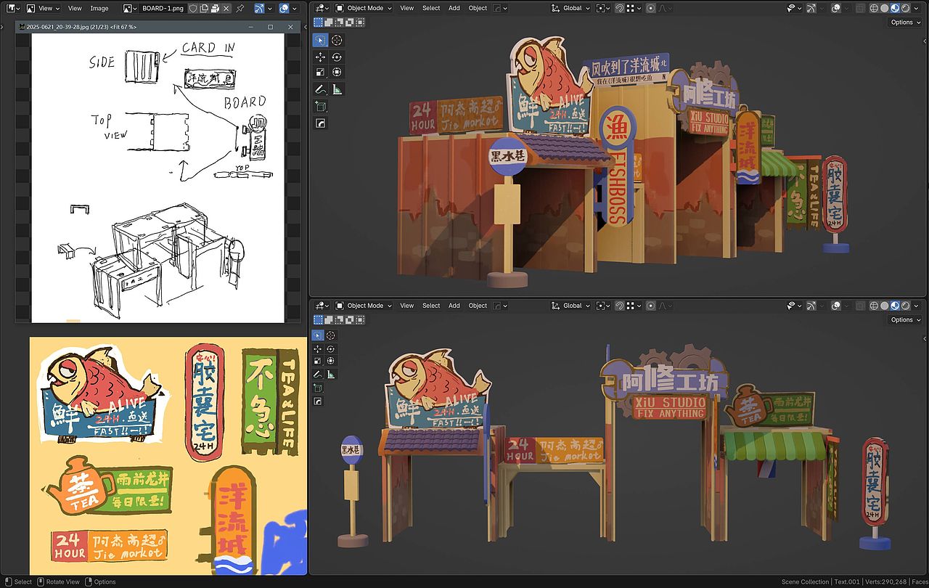
Task: Set lower viewport to wireframe shading
Action: [x=873, y=306]
